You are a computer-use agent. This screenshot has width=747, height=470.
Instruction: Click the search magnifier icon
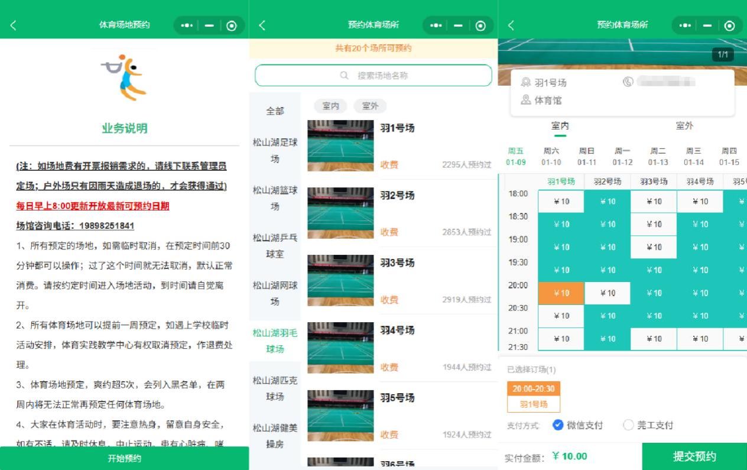(345, 76)
